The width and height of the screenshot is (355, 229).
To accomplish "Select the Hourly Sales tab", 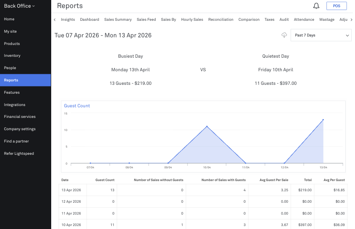I will click(x=192, y=20).
